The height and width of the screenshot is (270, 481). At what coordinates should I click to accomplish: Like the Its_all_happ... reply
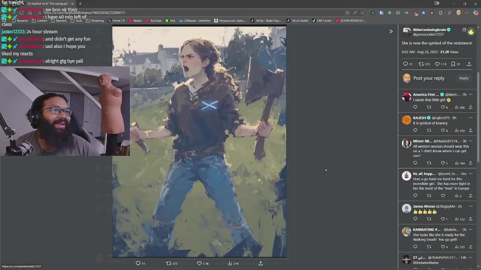(x=443, y=196)
